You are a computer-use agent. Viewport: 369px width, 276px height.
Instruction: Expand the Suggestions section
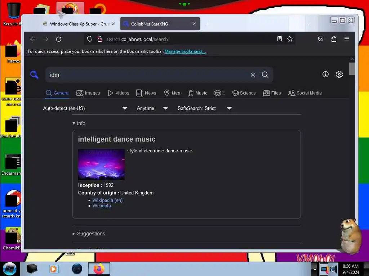[x=89, y=234]
